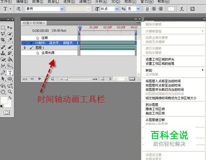Toggle text orientation in options bar
The width and height of the screenshot is (206, 160).
point(18,9)
